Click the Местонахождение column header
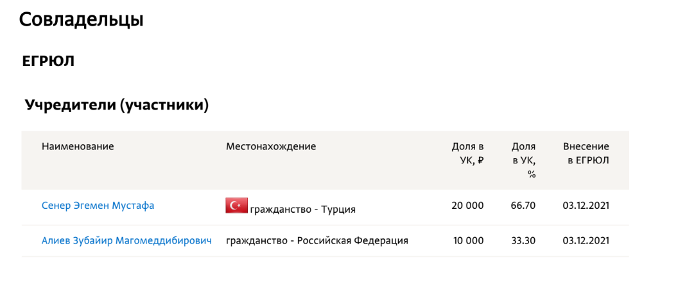 tap(271, 146)
